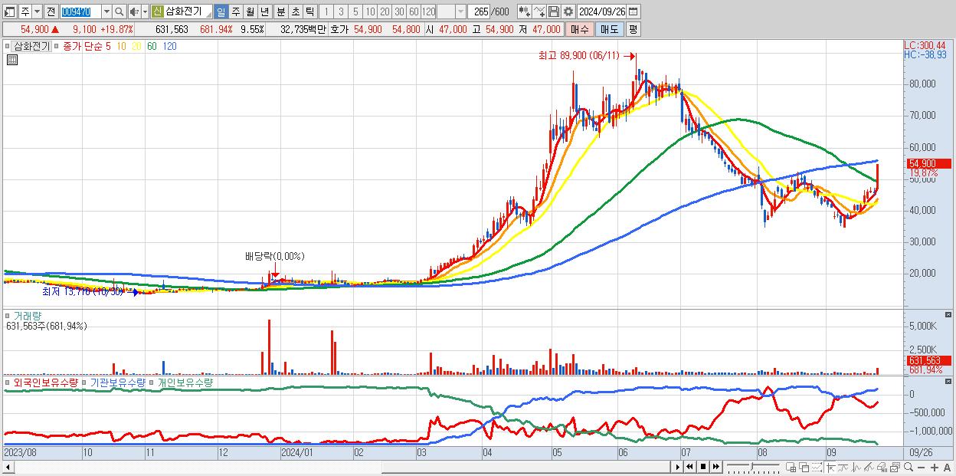This screenshot has height=476, width=956.
Task: Click the data grid table icon under 삼화전기
Action: (11, 60)
